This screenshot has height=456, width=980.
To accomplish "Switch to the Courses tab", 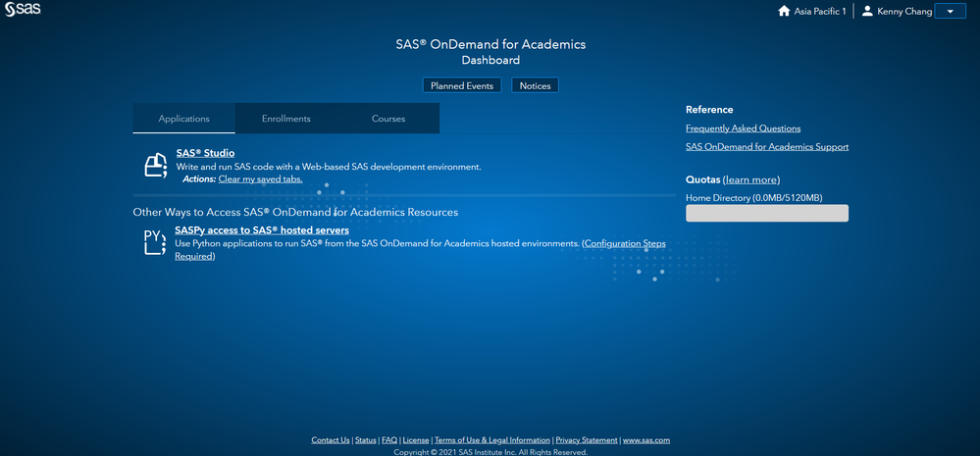I will pyautogui.click(x=388, y=119).
